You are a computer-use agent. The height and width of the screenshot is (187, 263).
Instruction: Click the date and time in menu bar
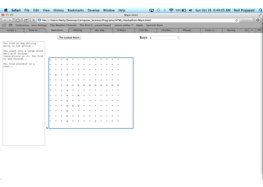point(213,10)
